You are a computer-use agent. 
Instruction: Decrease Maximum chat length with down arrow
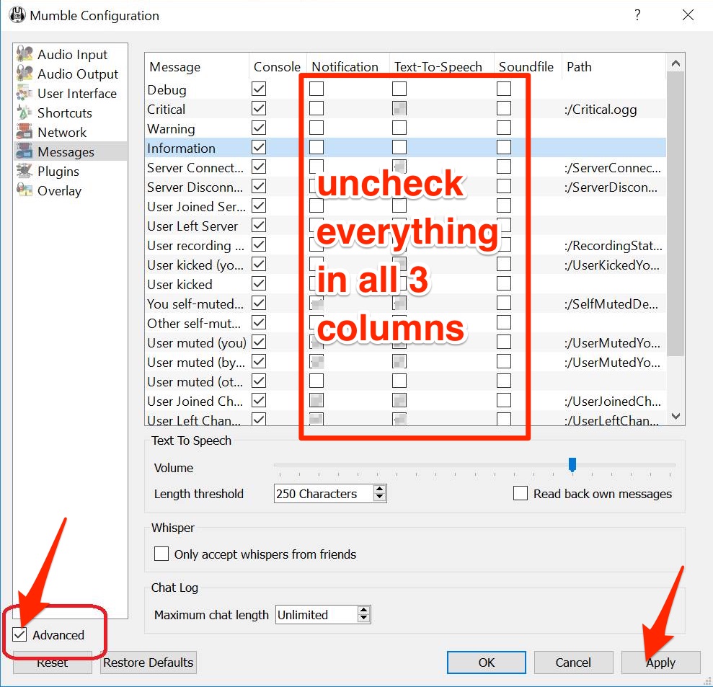tap(363, 619)
